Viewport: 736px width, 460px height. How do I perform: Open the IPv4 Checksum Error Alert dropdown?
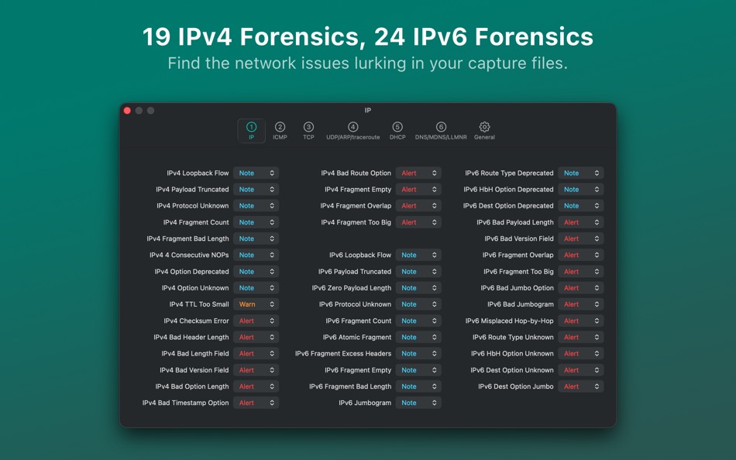coord(256,321)
